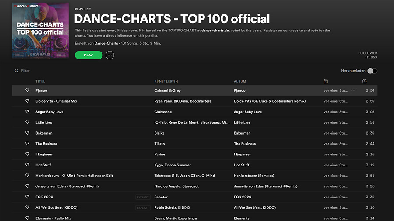Sort by the KÜNSTLER*IN column header

coord(166,81)
